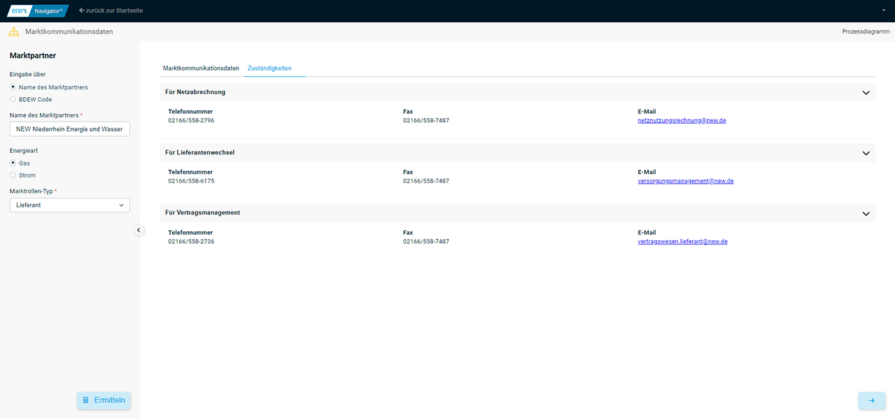This screenshot has width=895, height=419.
Task: Collapse the 'Für Netzabrechnung' section
Action: point(866,92)
